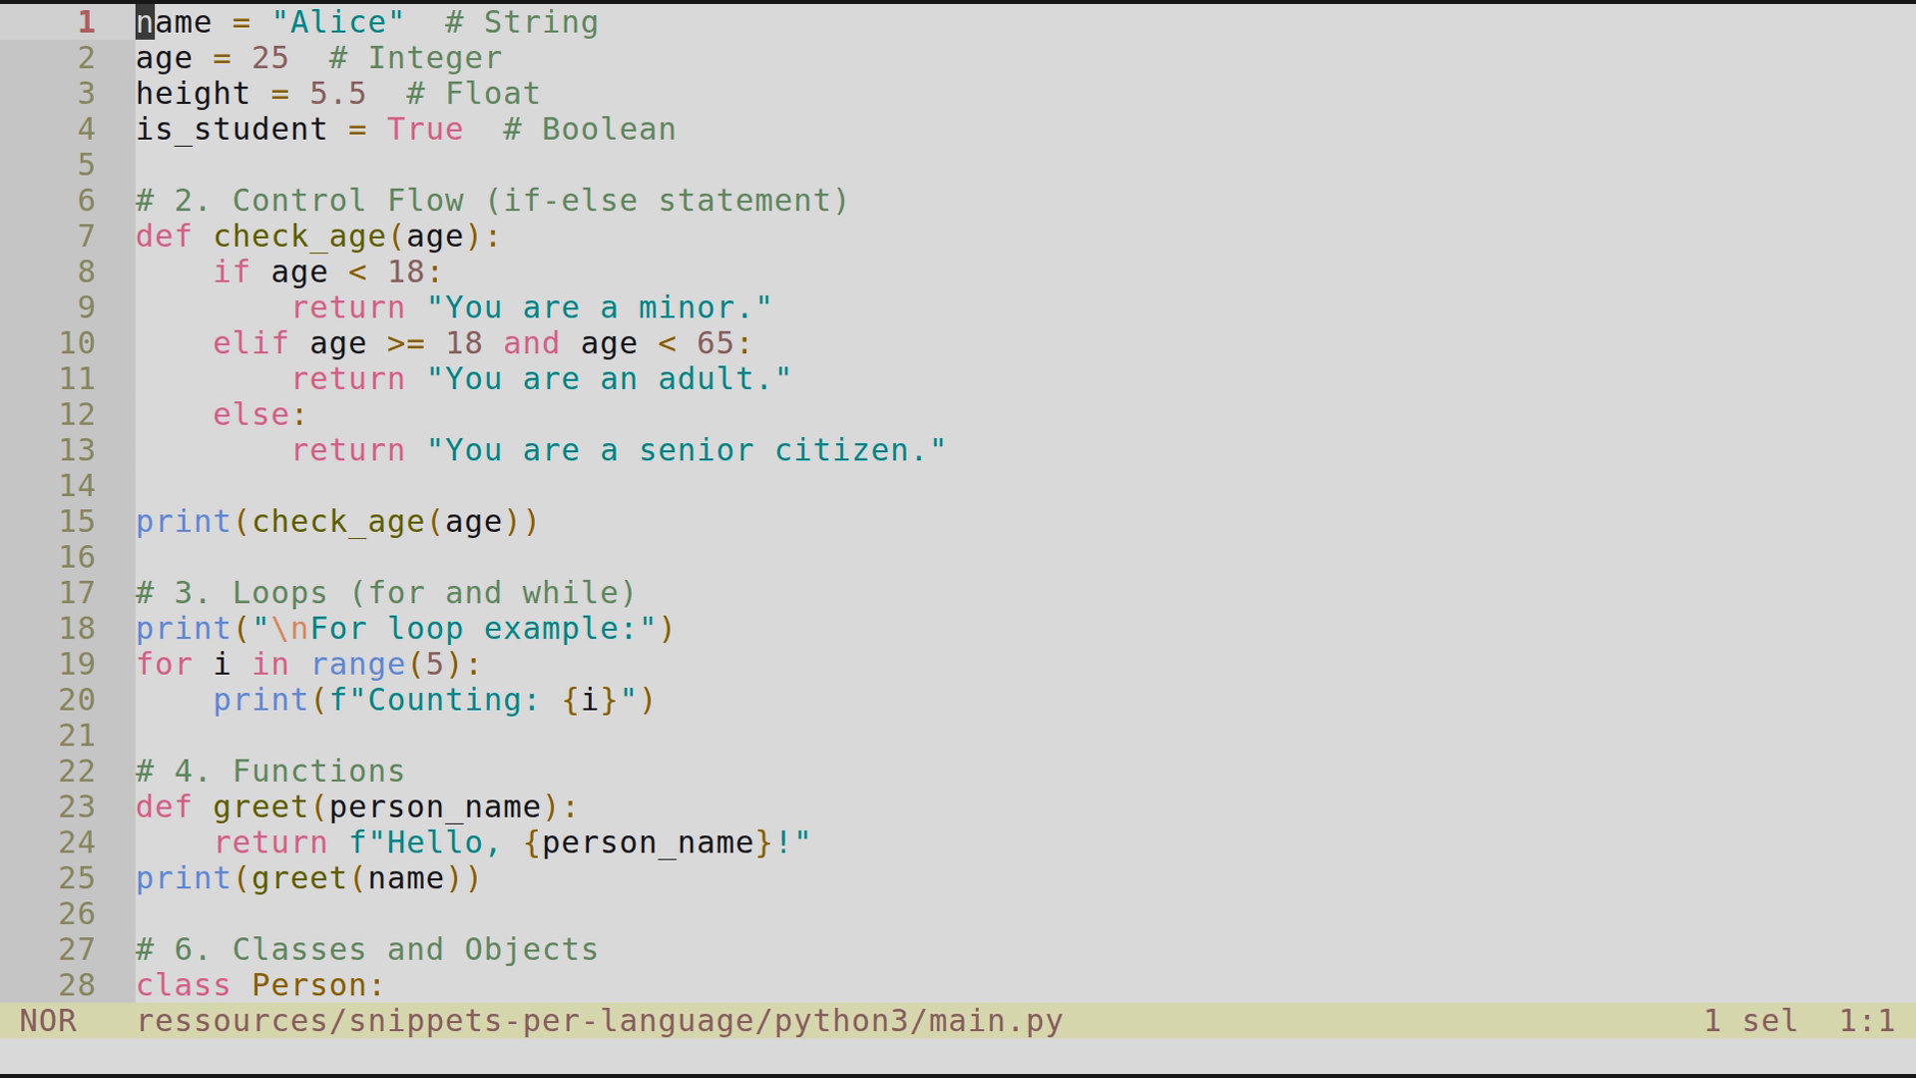Click the return statement on line 13

pyautogui.click(x=347, y=449)
